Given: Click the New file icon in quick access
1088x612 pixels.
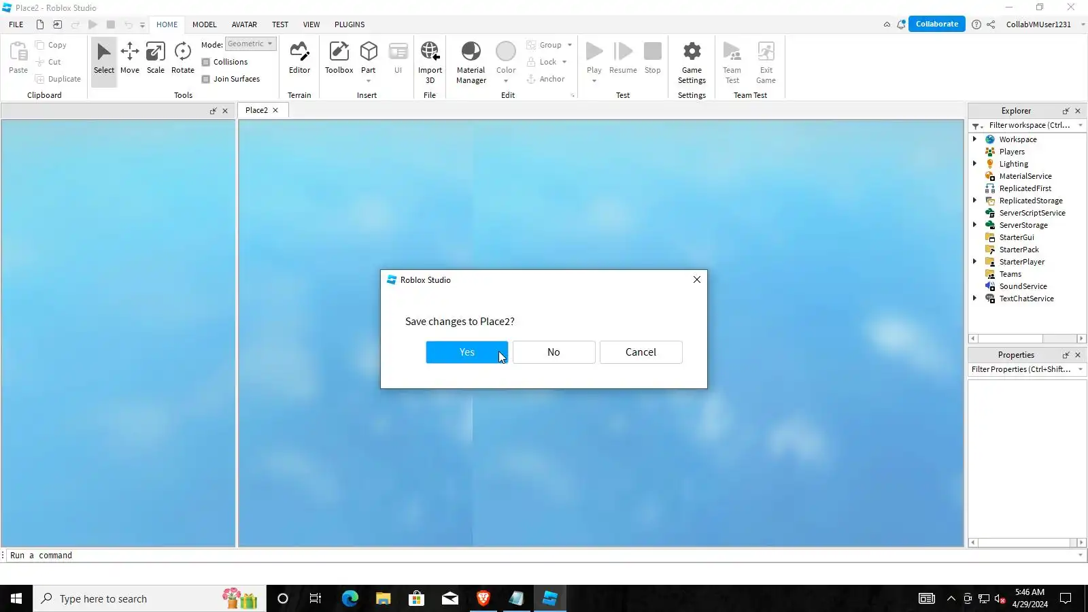Looking at the screenshot, I should pyautogui.click(x=40, y=24).
